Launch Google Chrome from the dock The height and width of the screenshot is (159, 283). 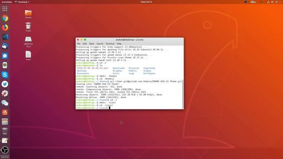[x=5, y=18]
